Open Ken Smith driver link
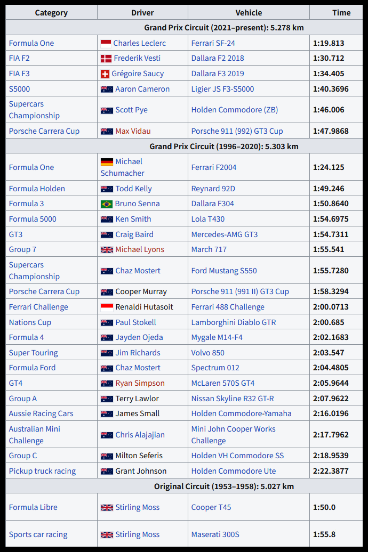This screenshot has height=552, width=368. 133,219
